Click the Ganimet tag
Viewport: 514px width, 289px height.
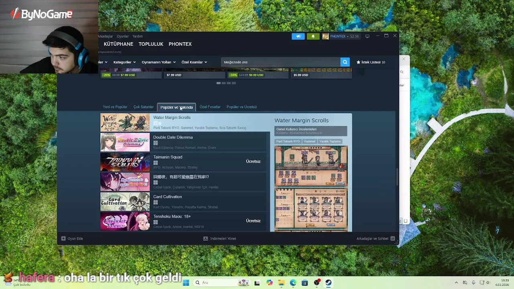310,141
